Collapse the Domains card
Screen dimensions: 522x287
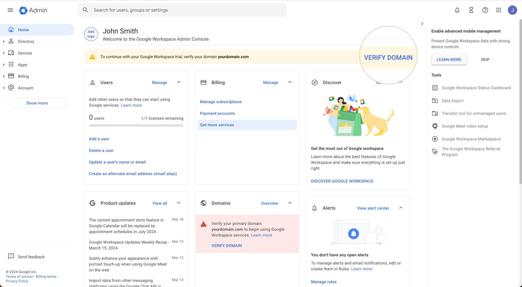coord(290,203)
